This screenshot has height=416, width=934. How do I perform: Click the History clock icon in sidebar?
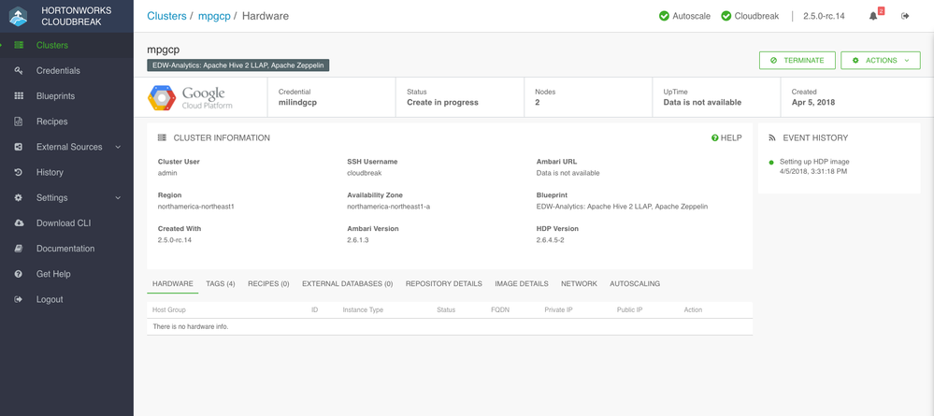(x=19, y=172)
